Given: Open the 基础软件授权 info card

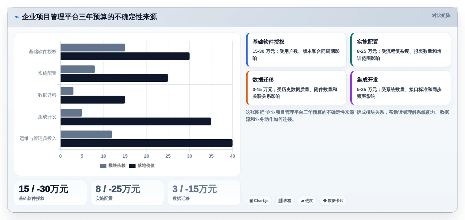Looking at the screenshot, I should 296,50.
